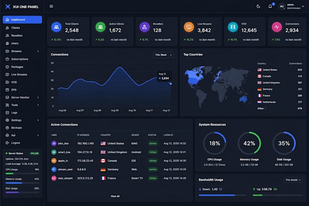Open the This Month bandwidth dropdown
The width and height of the screenshot is (309, 206).
tap(293, 180)
